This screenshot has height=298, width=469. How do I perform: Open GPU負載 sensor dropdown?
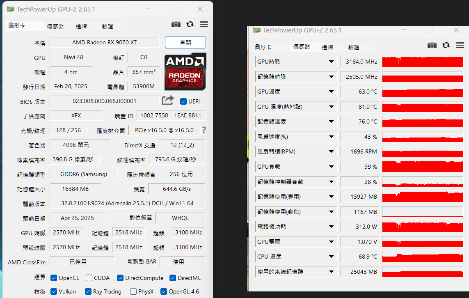coord(331,167)
